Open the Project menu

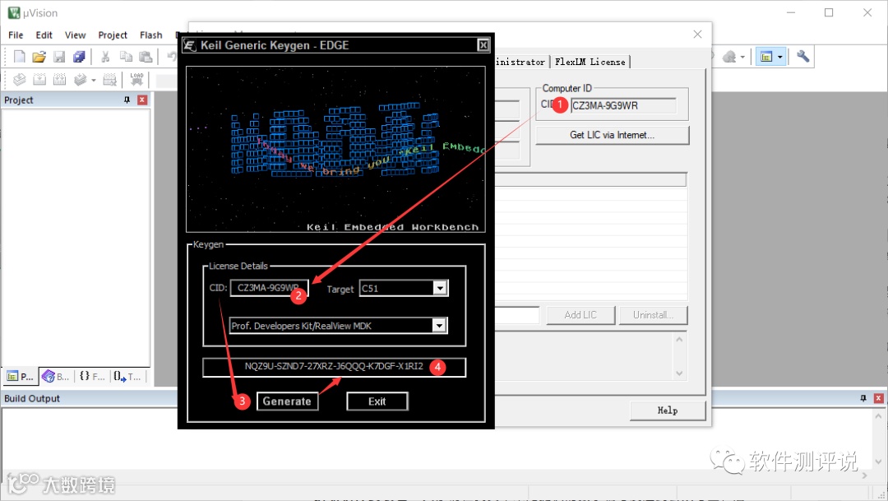point(113,35)
